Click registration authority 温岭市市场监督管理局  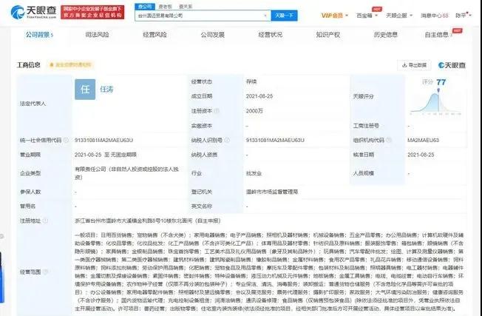272,192
